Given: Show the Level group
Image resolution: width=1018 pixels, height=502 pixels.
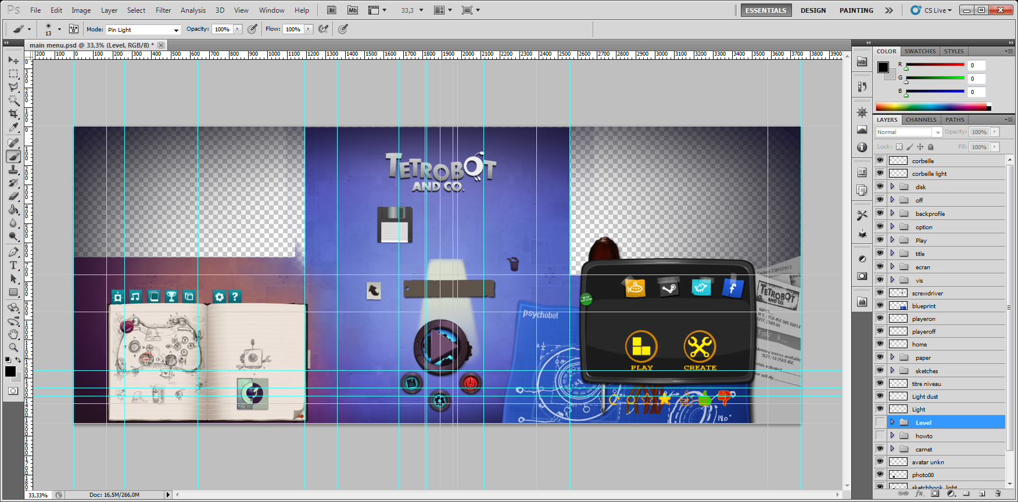Looking at the screenshot, I should (880, 422).
